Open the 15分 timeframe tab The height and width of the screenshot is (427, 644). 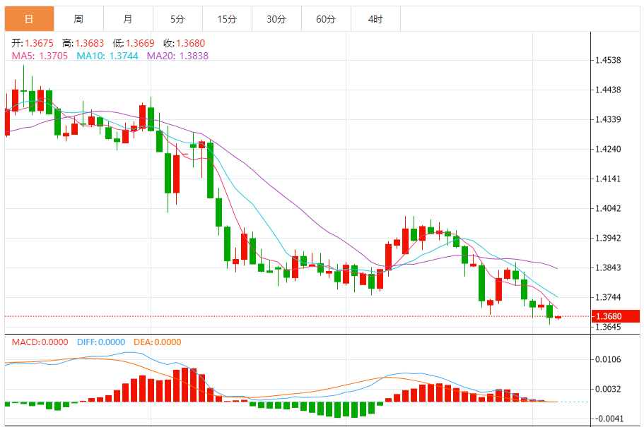click(227, 19)
